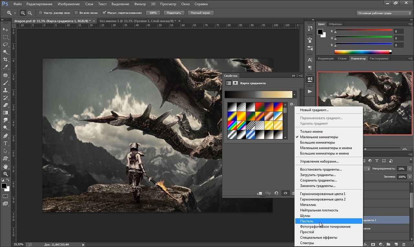Select the Healing Brush tool

pos(5,75)
